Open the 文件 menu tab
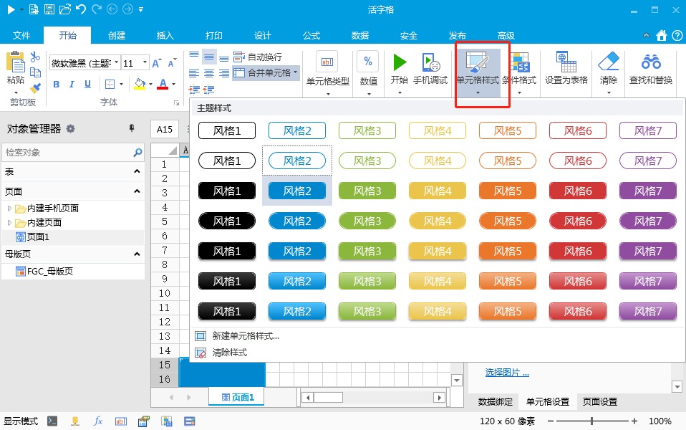This screenshot has height=430, width=686. coord(21,35)
